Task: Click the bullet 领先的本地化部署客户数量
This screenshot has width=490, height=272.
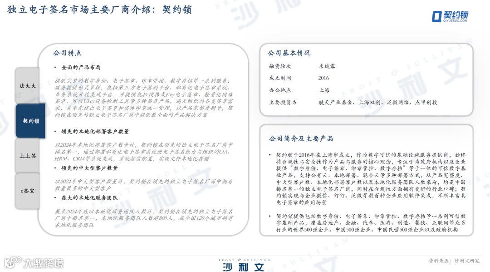Action: (95, 131)
